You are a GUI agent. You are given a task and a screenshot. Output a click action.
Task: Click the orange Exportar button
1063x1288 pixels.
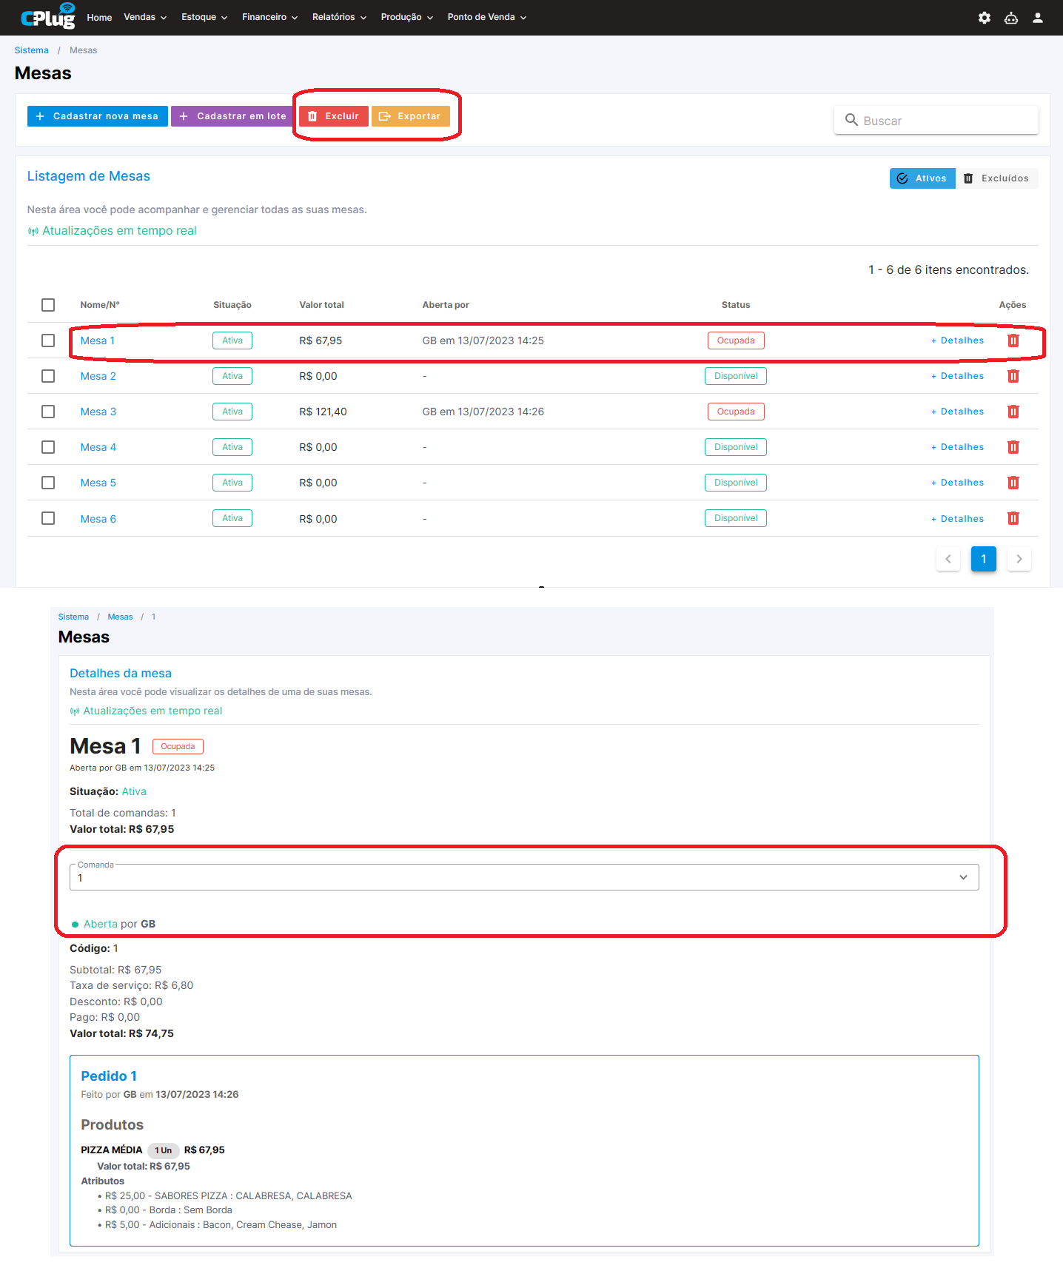[x=410, y=116]
